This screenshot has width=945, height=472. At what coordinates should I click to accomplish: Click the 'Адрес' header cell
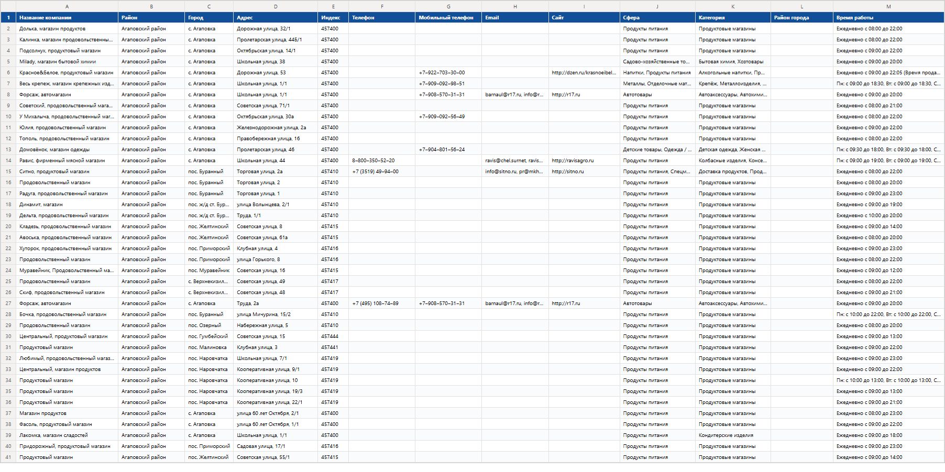(x=276, y=18)
